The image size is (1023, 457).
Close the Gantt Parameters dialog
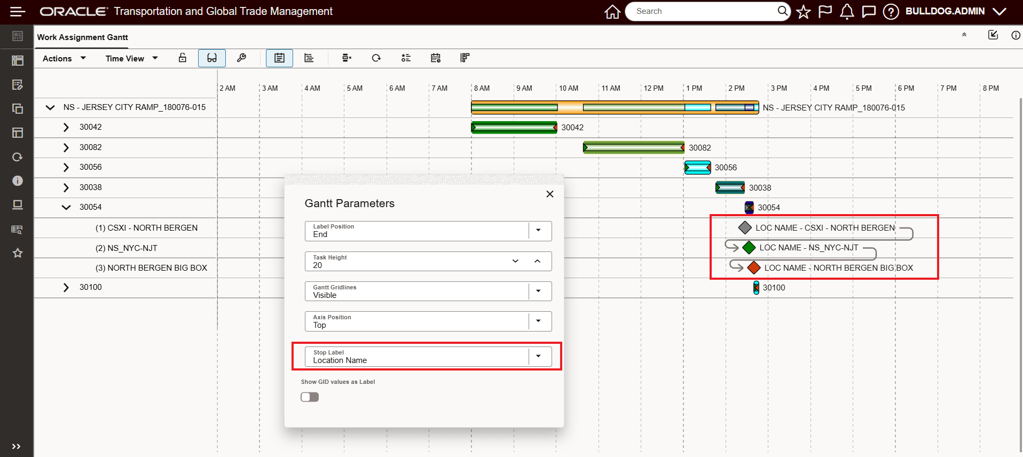(x=550, y=194)
